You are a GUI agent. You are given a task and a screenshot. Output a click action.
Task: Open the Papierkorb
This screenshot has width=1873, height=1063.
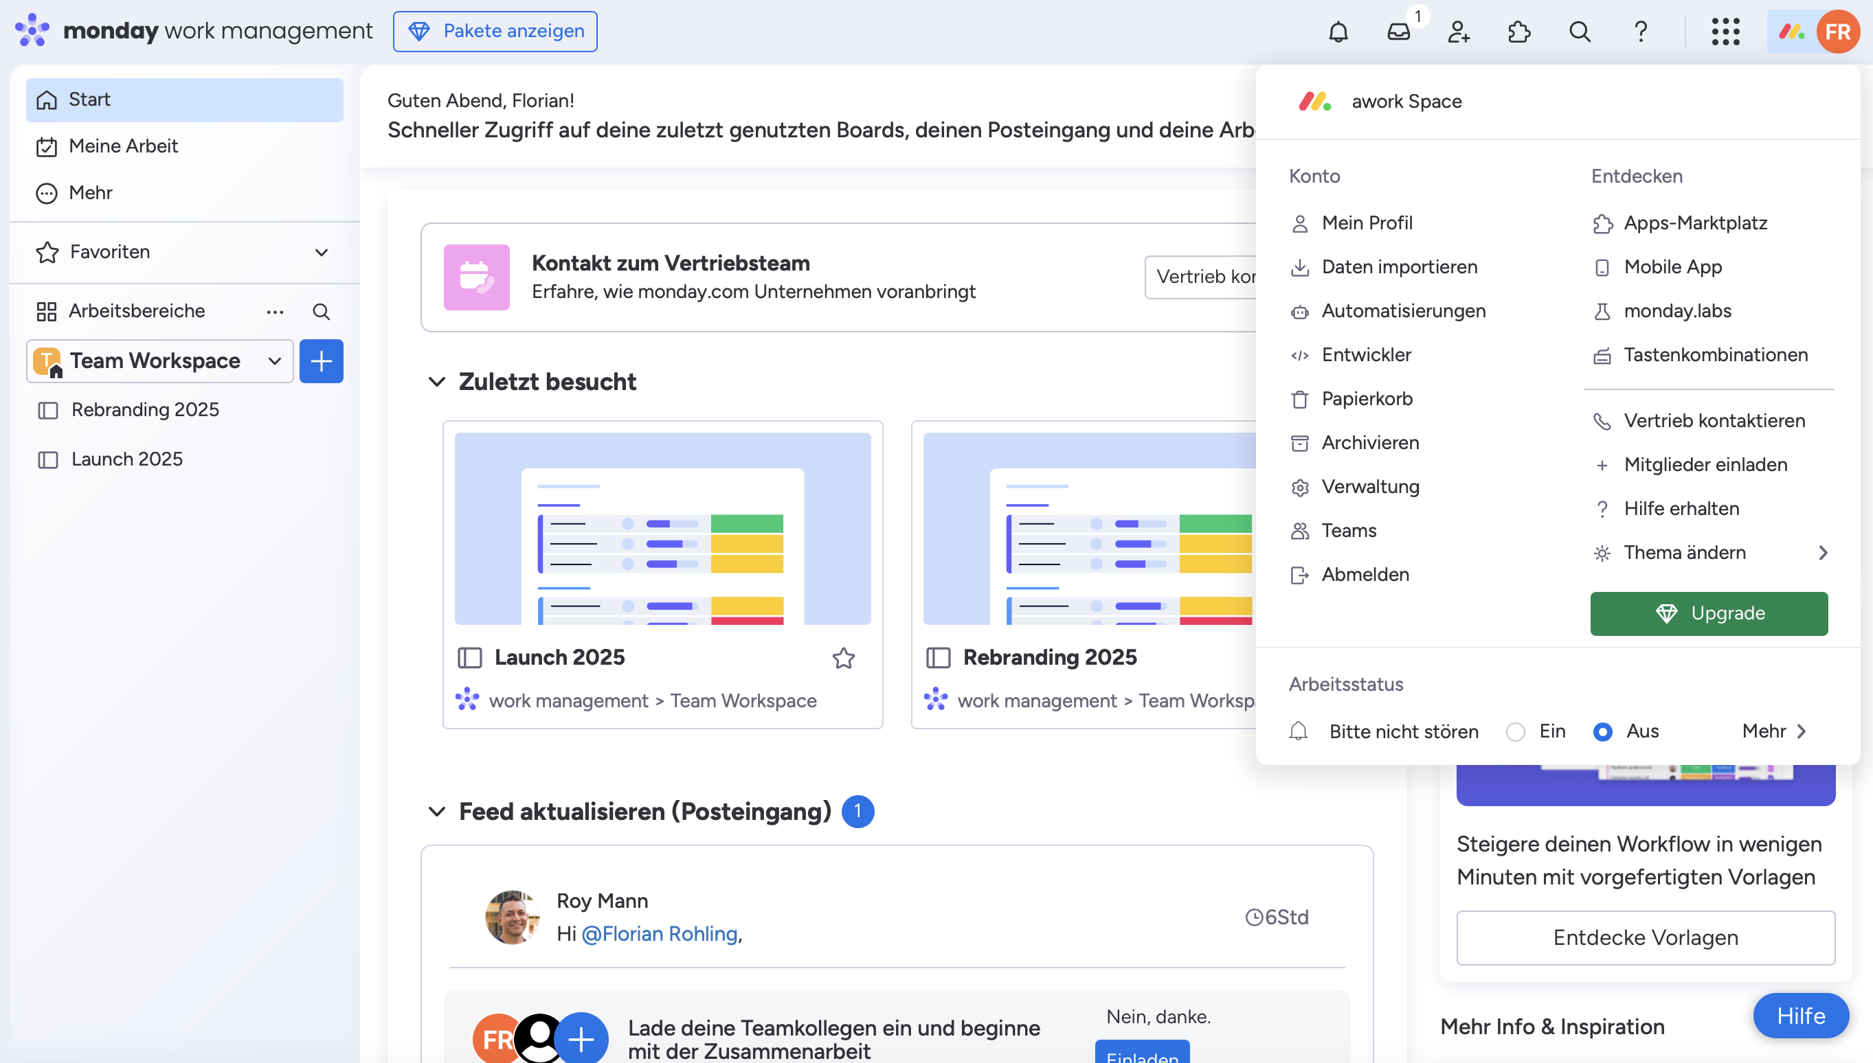(1352, 398)
